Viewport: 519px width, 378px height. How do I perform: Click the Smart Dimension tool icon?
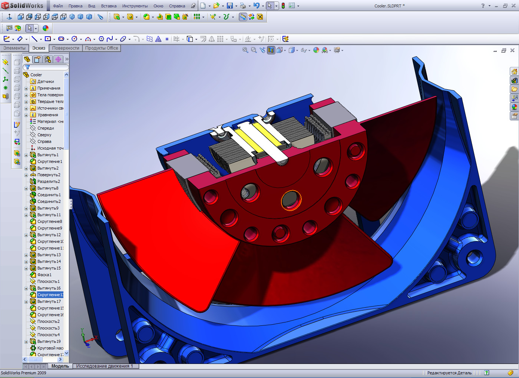click(x=20, y=39)
